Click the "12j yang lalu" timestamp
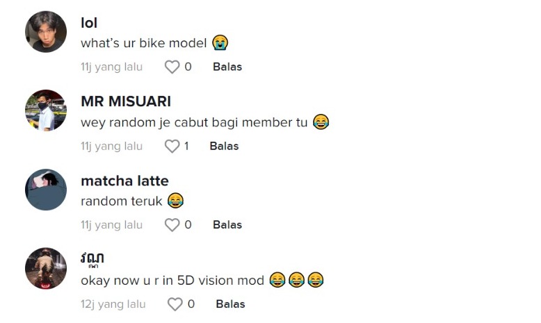Image resolution: width=541 pixels, height=323 pixels. [x=113, y=304]
